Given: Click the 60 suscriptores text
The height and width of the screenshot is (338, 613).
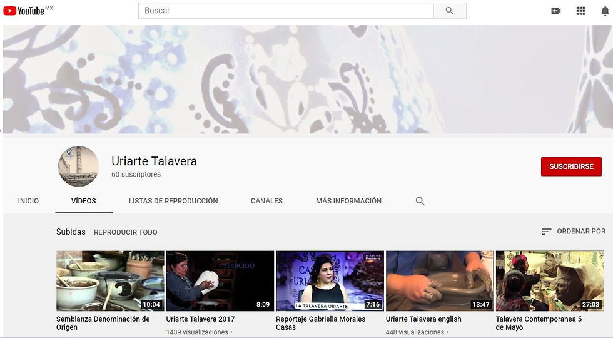Looking at the screenshot, I should (x=136, y=175).
